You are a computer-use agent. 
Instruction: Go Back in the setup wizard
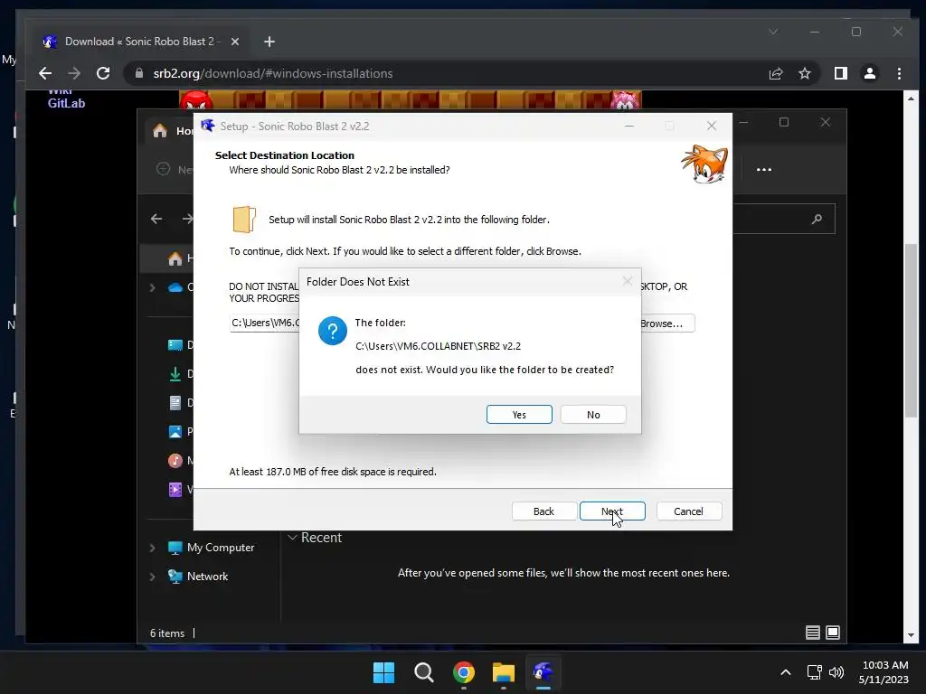coord(543,511)
